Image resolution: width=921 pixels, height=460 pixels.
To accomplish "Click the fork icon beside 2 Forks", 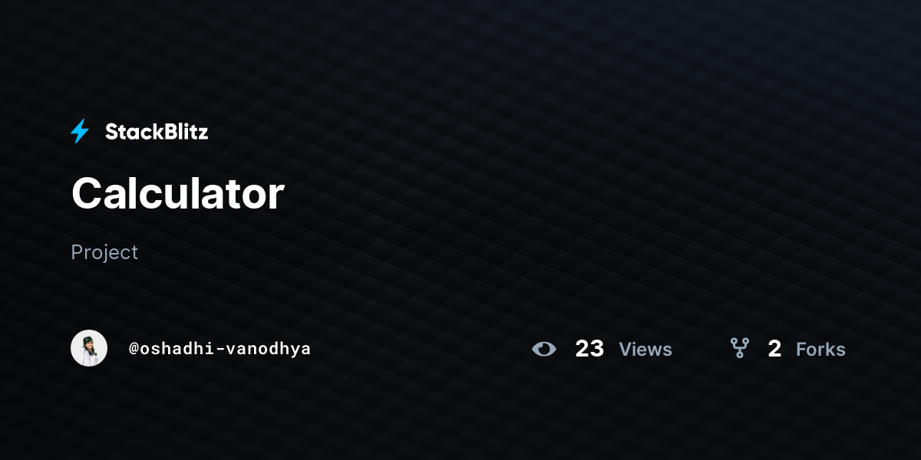I will pos(740,349).
